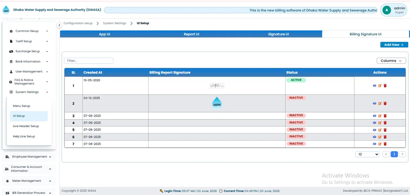Switch to the Signature UI tab
The height and width of the screenshot is (195, 410).
(x=278, y=34)
